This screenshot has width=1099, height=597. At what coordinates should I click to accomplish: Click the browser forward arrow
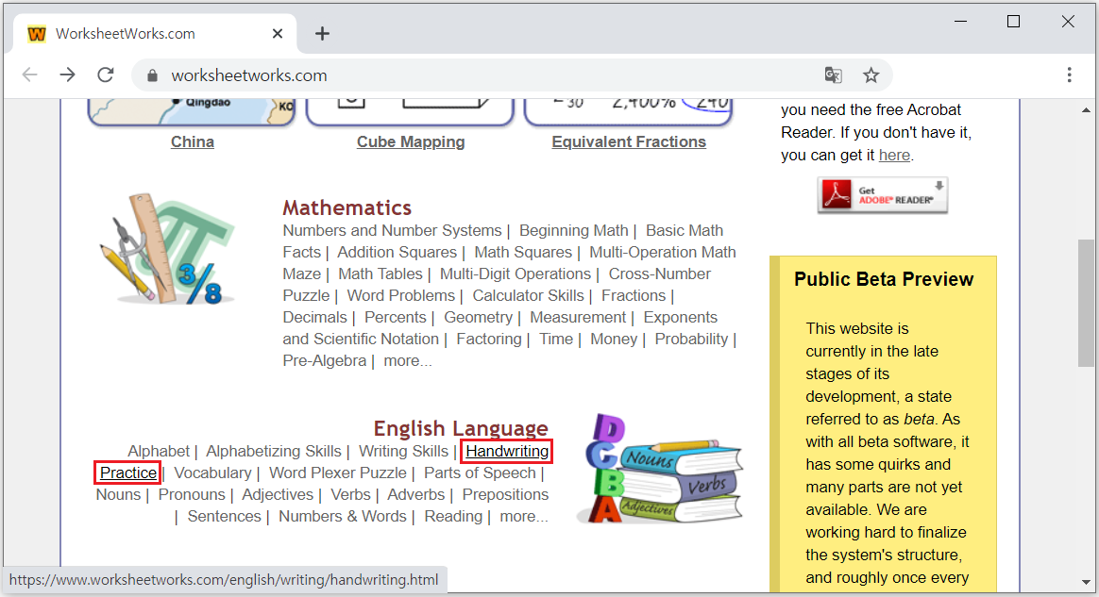tap(67, 75)
